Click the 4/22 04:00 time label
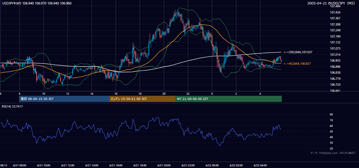359x168 pixels. tap(260, 165)
